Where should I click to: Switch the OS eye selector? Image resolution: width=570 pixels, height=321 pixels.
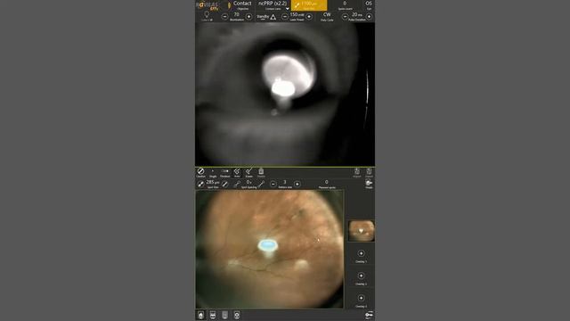pyautogui.click(x=369, y=5)
